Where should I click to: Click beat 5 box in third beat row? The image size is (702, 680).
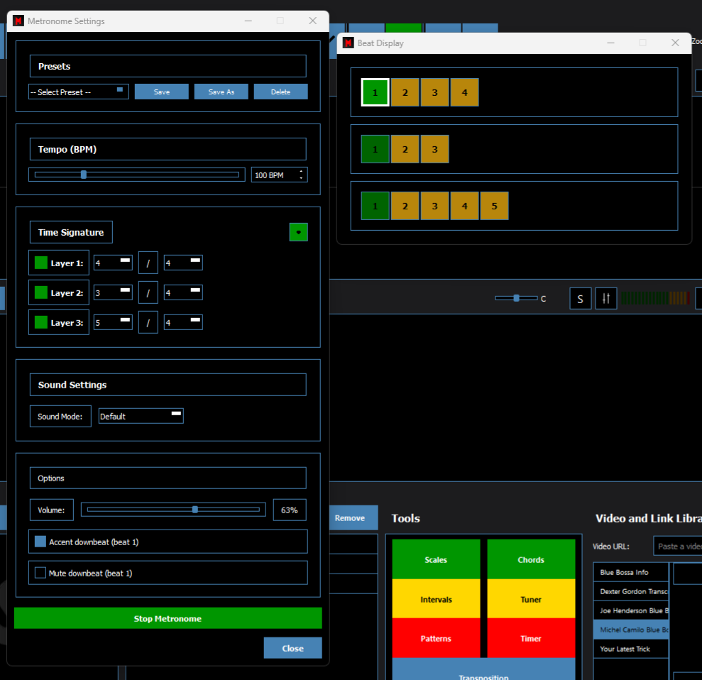click(x=494, y=206)
